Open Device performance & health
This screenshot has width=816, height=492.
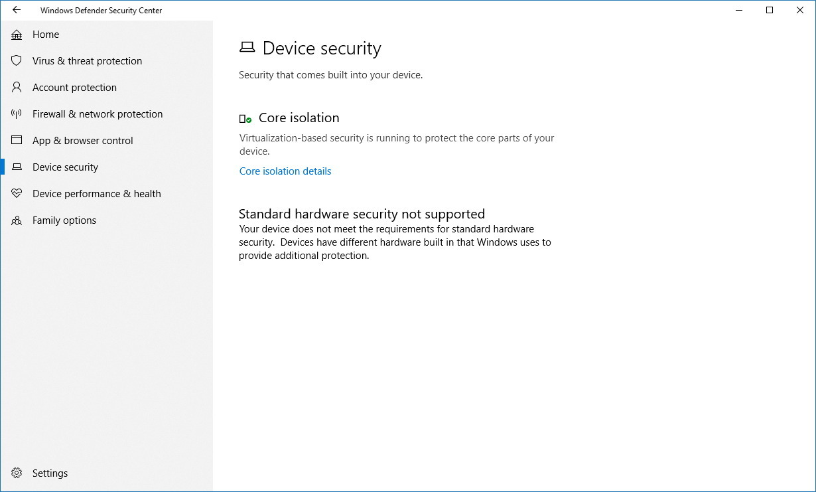coord(97,194)
